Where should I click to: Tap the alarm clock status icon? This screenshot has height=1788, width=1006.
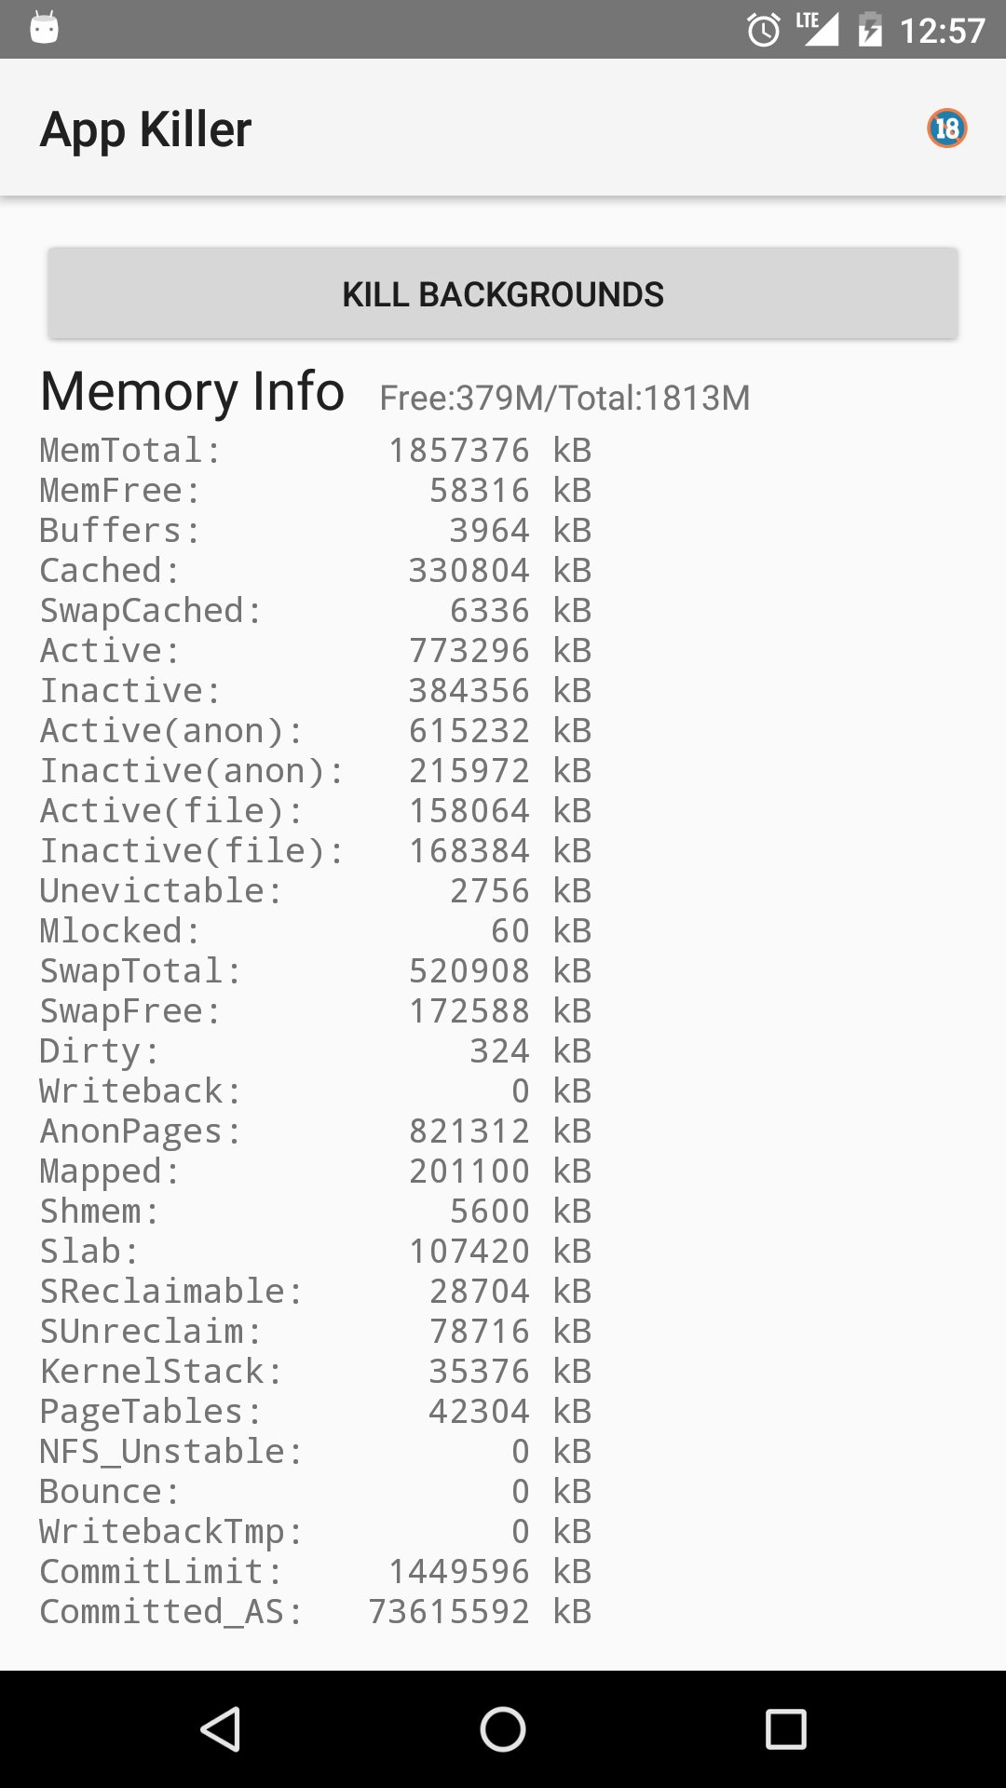pos(764,31)
